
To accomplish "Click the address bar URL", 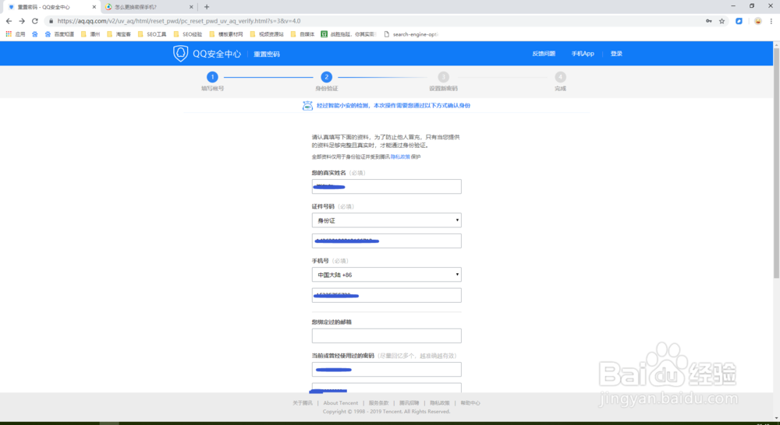I will click(179, 21).
